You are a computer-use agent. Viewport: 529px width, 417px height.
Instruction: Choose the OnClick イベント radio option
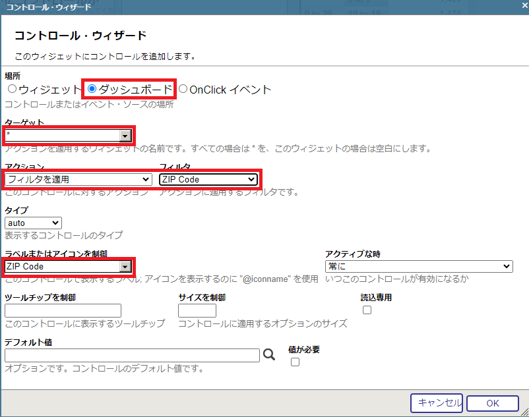pos(183,88)
